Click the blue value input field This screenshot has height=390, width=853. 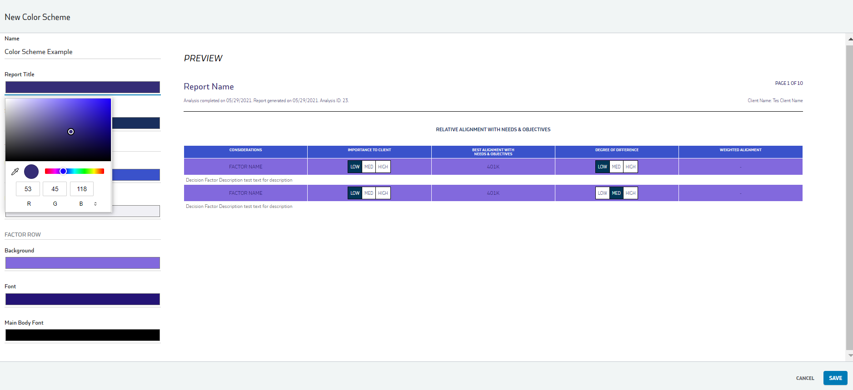(x=82, y=189)
